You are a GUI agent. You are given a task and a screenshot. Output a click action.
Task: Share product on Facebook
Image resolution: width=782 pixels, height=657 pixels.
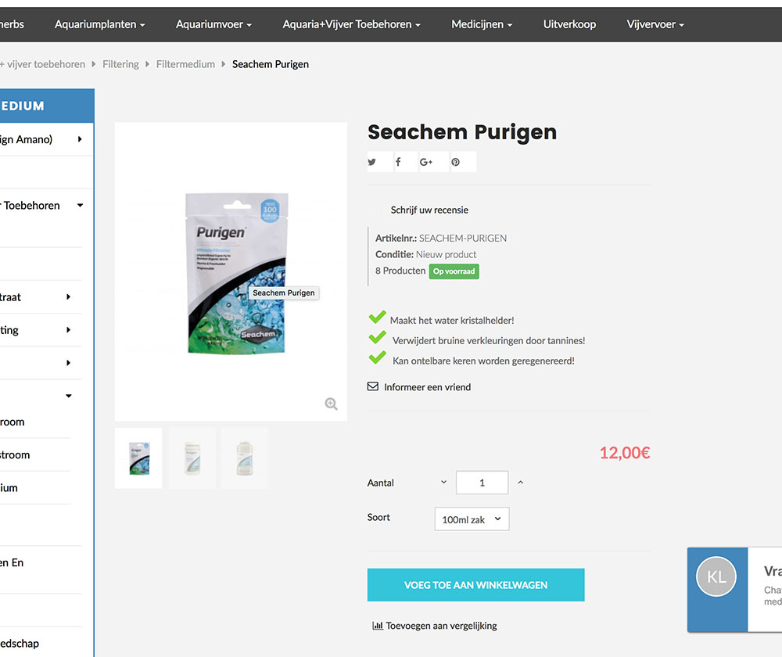point(405,162)
